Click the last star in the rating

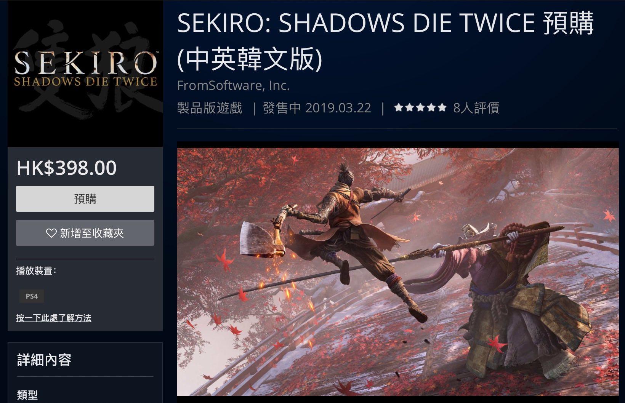(442, 108)
